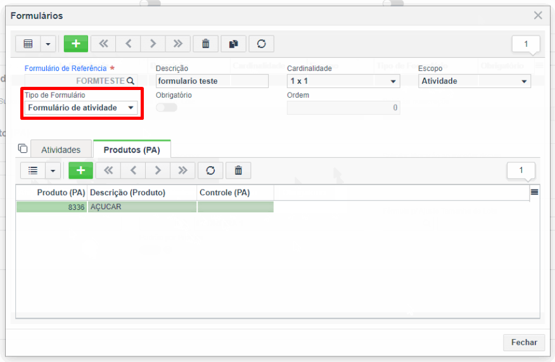Add new form with top green plus button
The width and height of the screenshot is (555, 362).
(76, 44)
